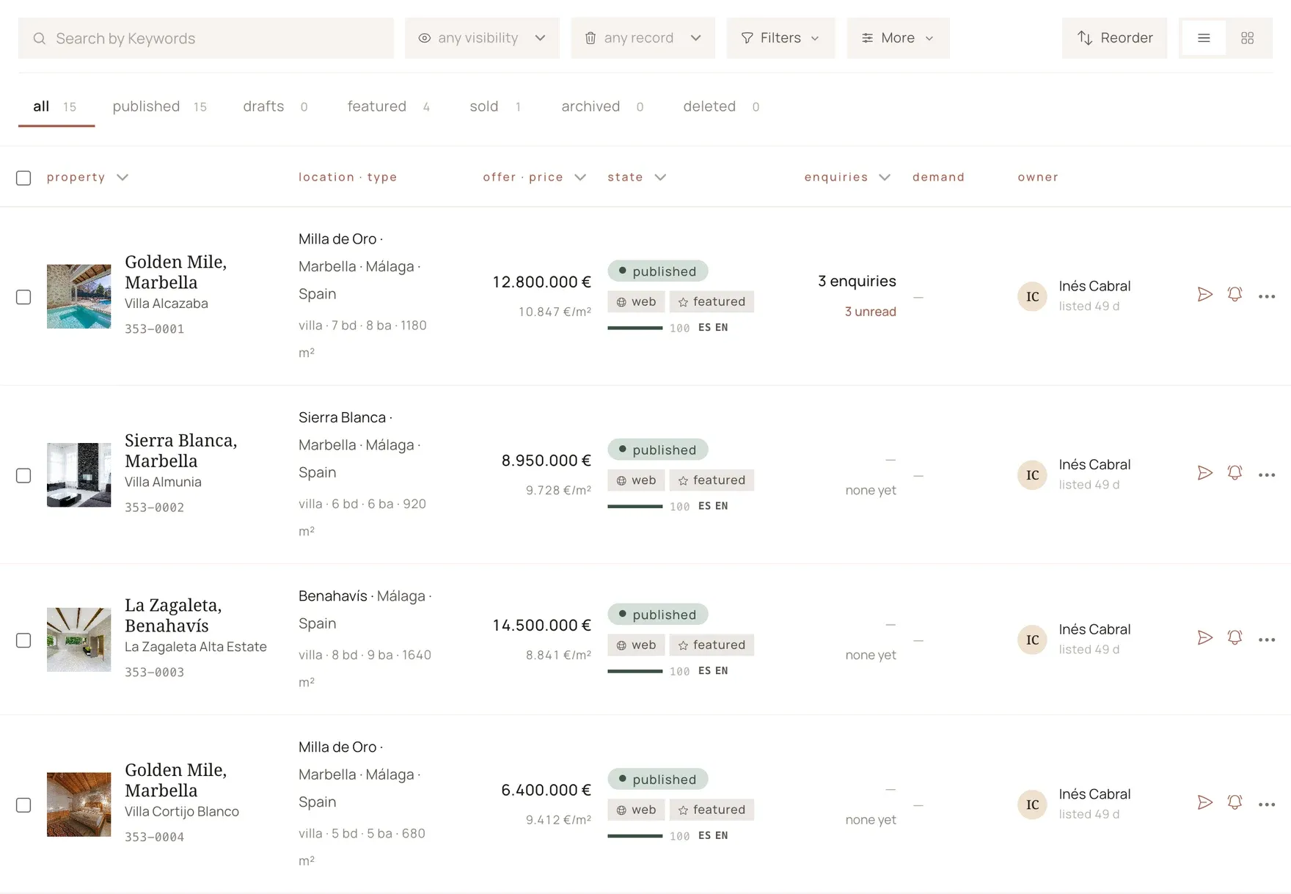
Task: Click featured badge on Villa Almunia row
Action: 712,480
